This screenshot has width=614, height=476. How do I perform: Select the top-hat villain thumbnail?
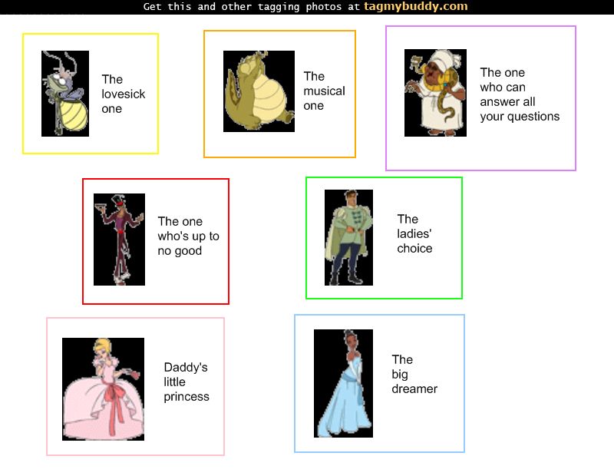pos(119,240)
